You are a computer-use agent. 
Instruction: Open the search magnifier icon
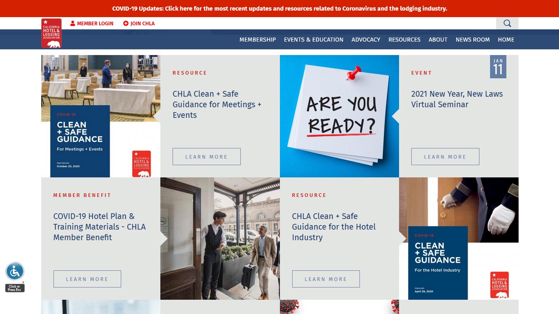pyautogui.click(x=507, y=23)
